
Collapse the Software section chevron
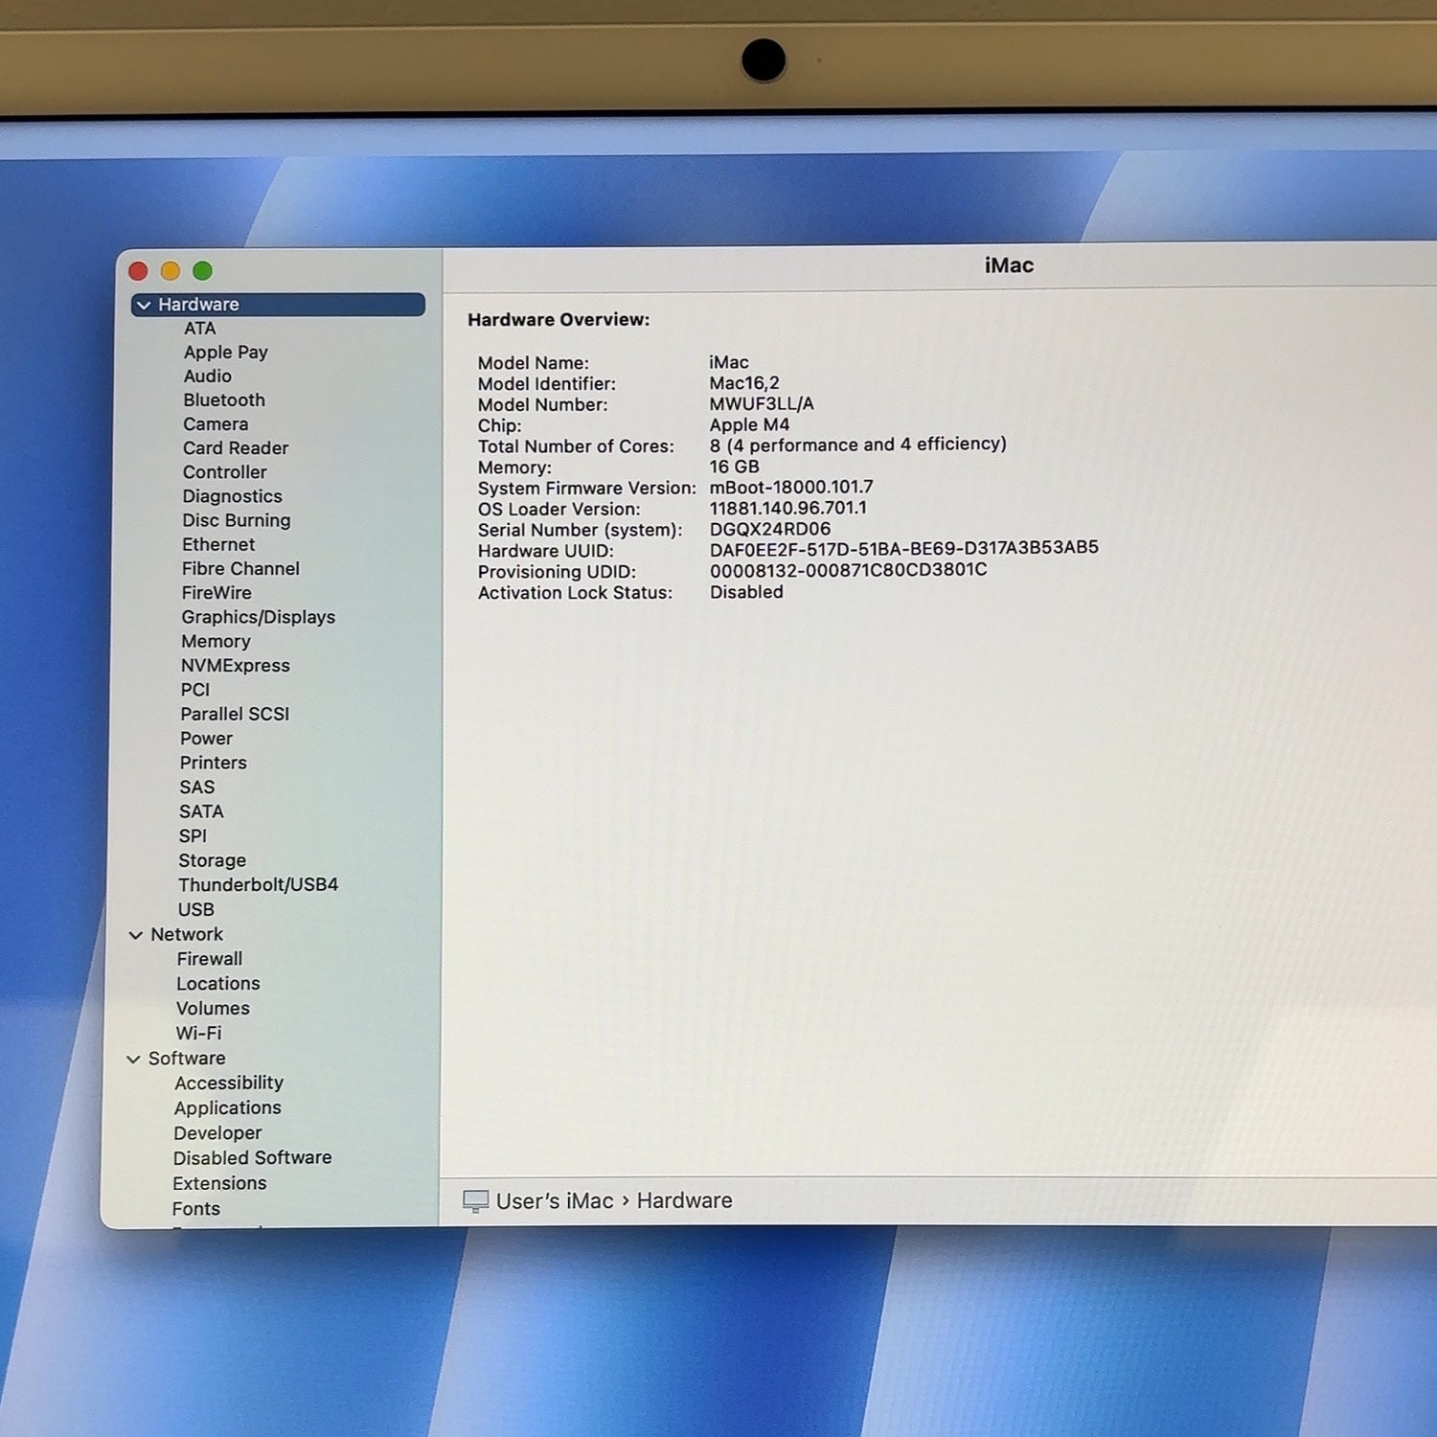(134, 1059)
